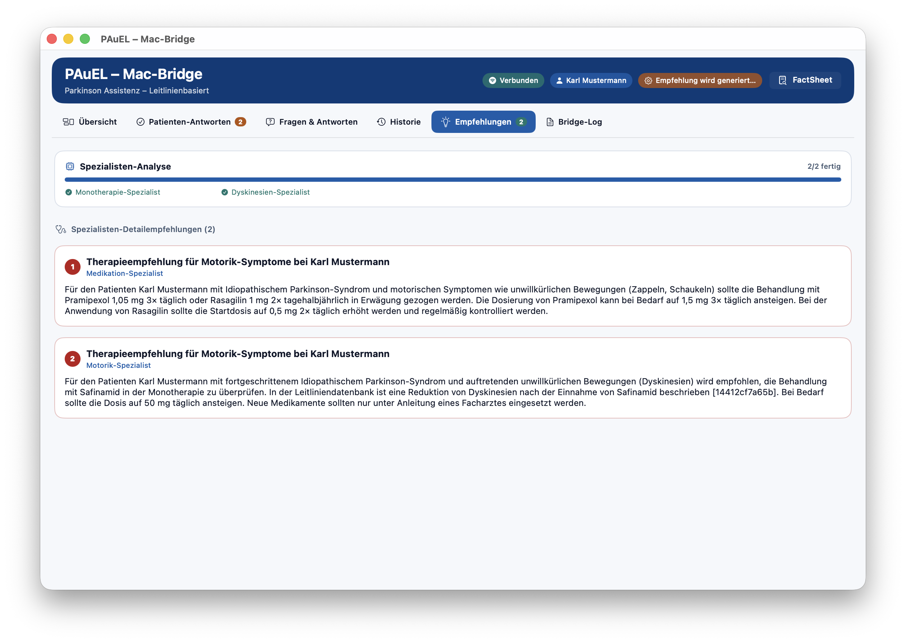
Task: Open Fragen & Antworten tab
Action: 311,122
